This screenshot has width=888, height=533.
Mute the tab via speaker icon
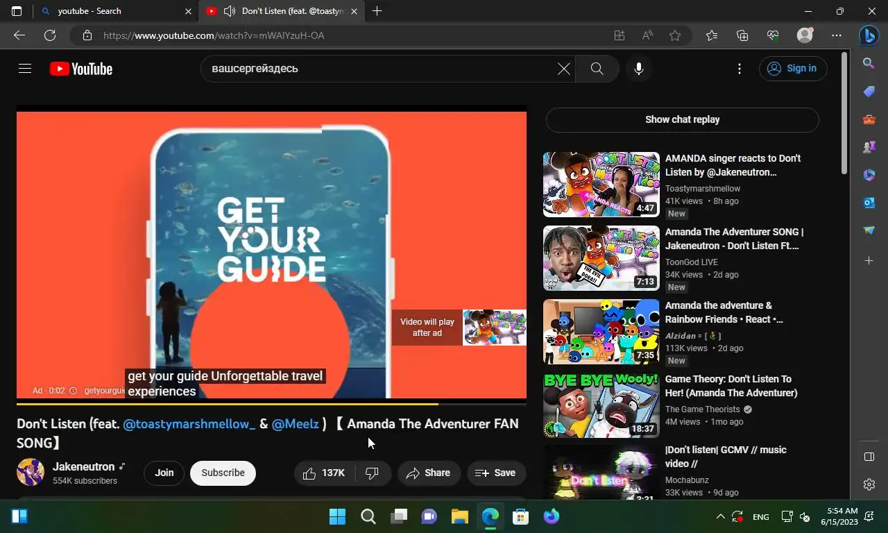230,11
